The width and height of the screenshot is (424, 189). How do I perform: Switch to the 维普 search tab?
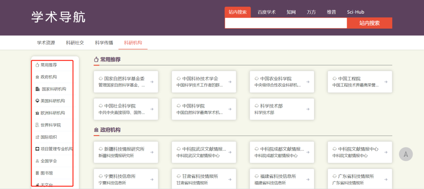click(331, 12)
